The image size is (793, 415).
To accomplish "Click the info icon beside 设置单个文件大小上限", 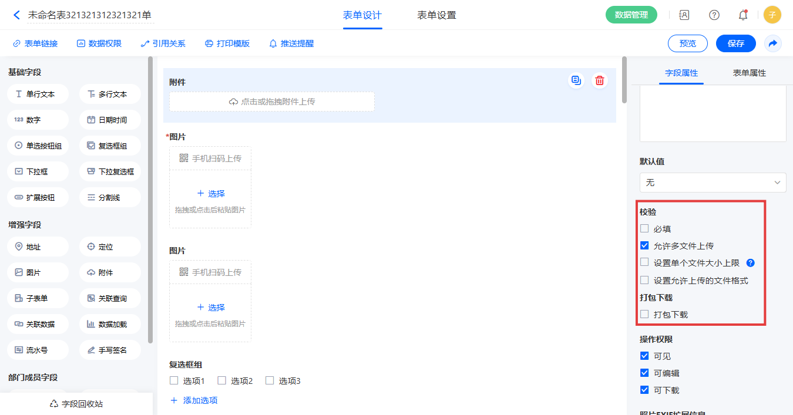I will coord(750,263).
